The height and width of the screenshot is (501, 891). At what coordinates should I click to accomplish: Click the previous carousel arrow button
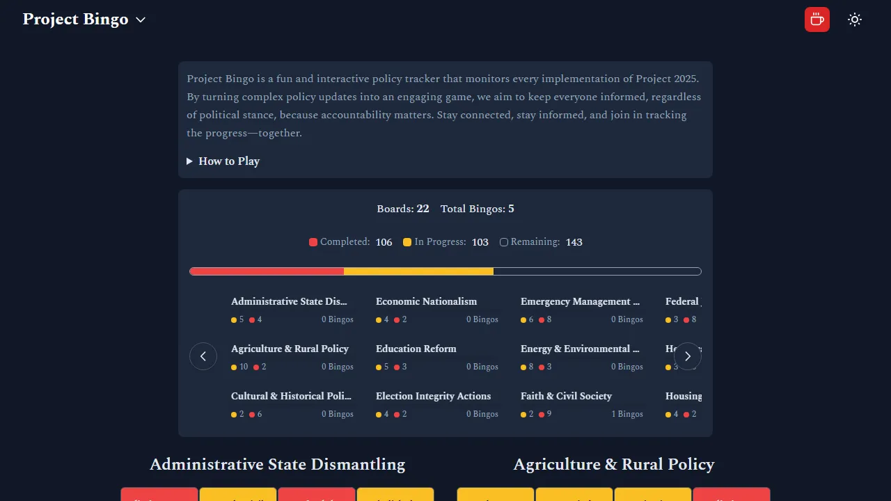pos(203,356)
